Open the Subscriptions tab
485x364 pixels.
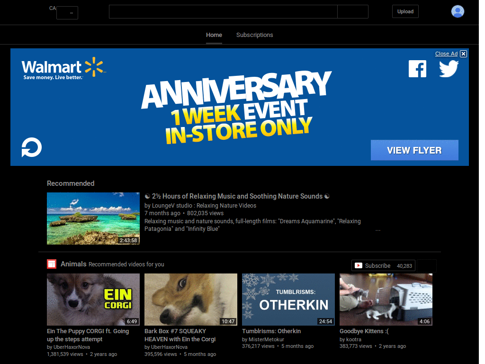click(x=254, y=35)
